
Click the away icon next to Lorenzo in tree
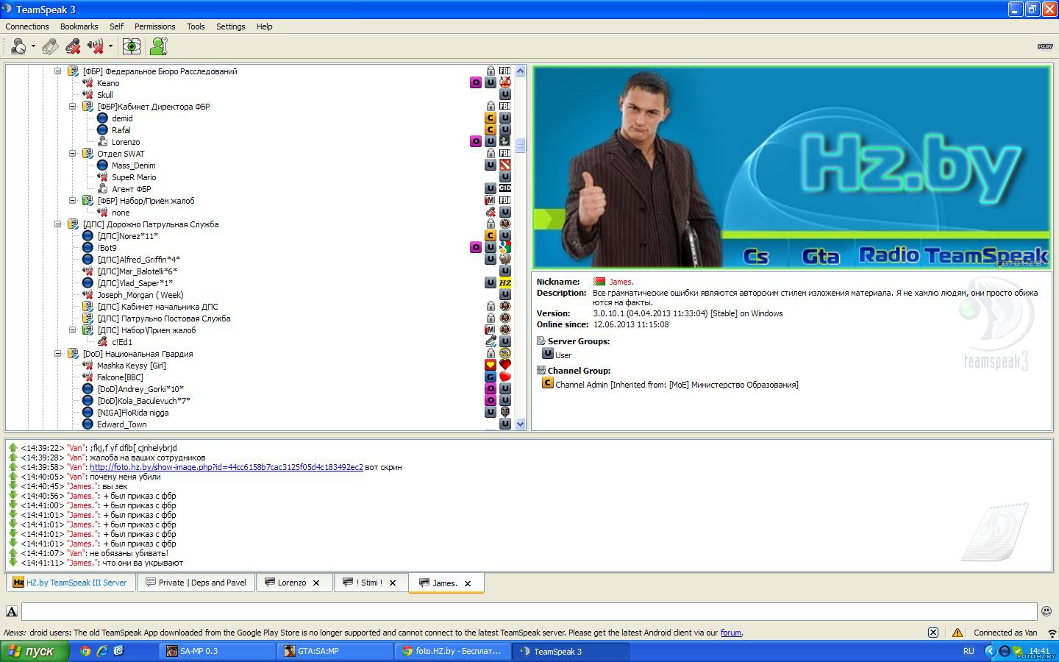point(102,142)
